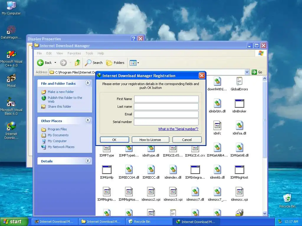
Task: Click the Display Properties help question button
Action: (134, 39)
